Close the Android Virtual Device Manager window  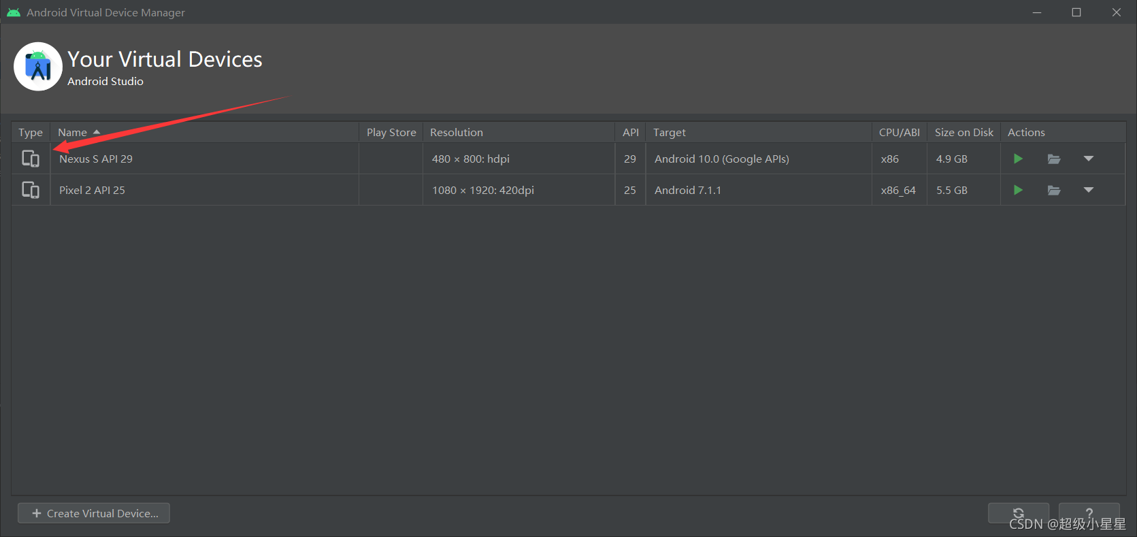1117,12
